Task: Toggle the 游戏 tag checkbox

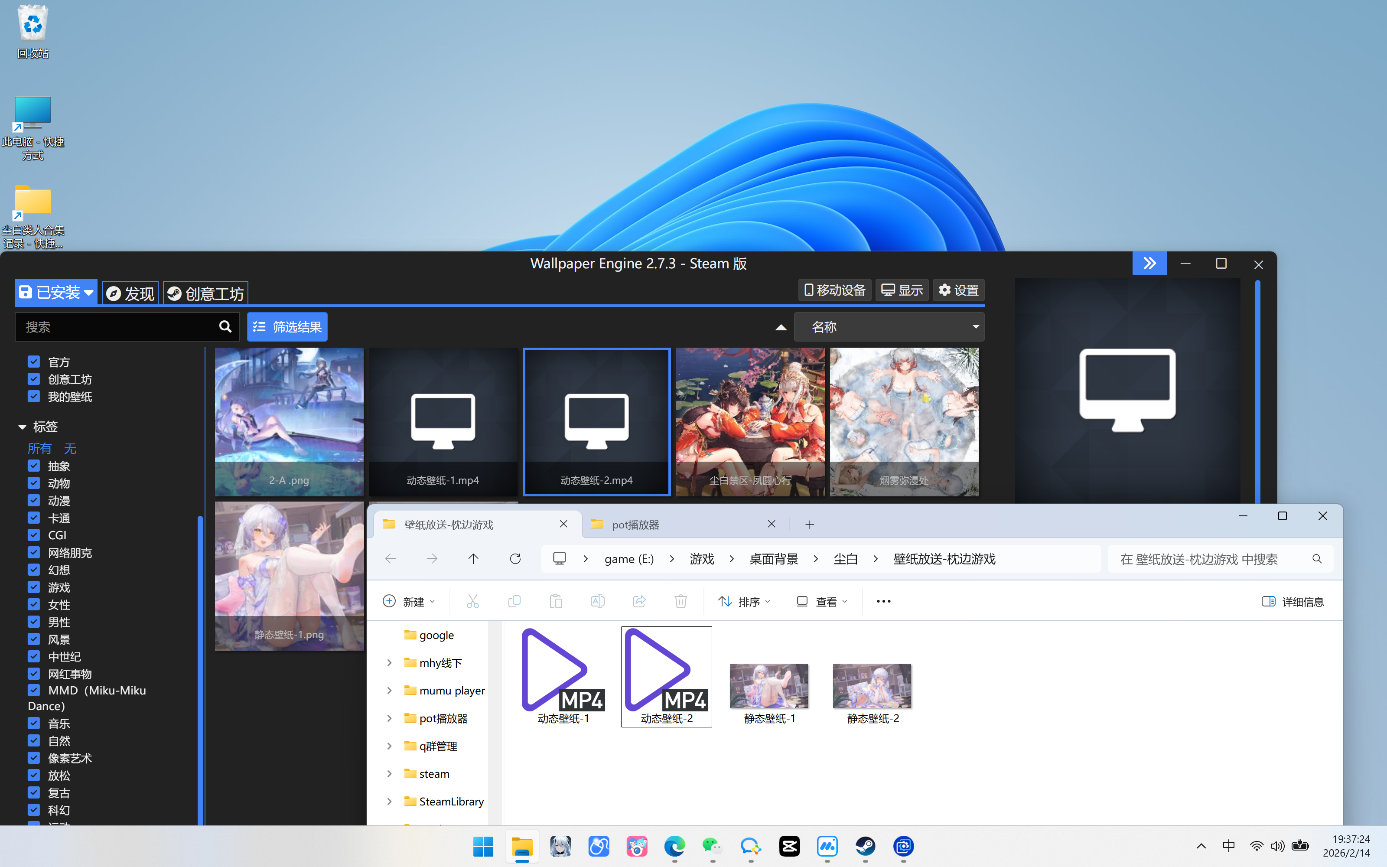Action: [34, 587]
